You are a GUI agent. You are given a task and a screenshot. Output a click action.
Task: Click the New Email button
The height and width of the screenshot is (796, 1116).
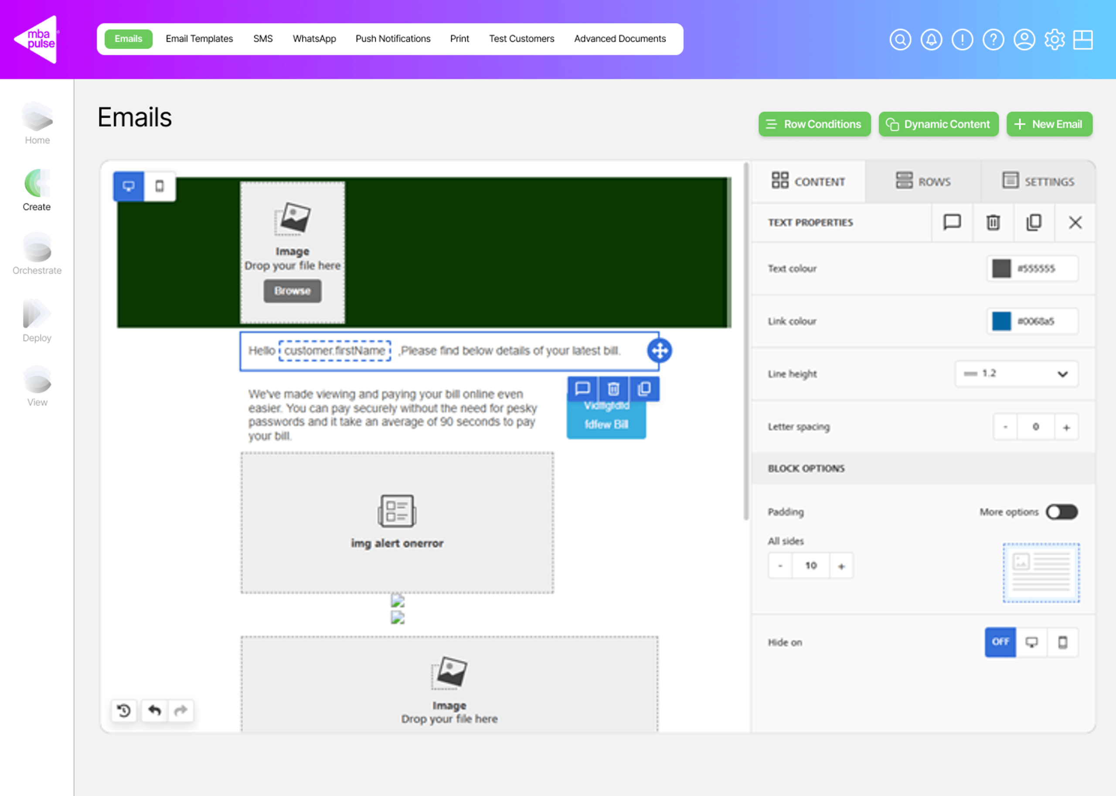click(1049, 124)
